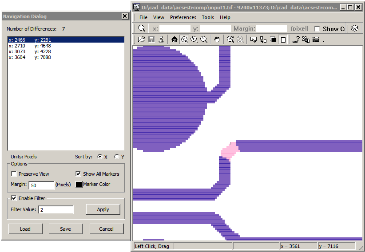Click the home view icon
This screenshot has width=365, height=252.
click(175, 39)
